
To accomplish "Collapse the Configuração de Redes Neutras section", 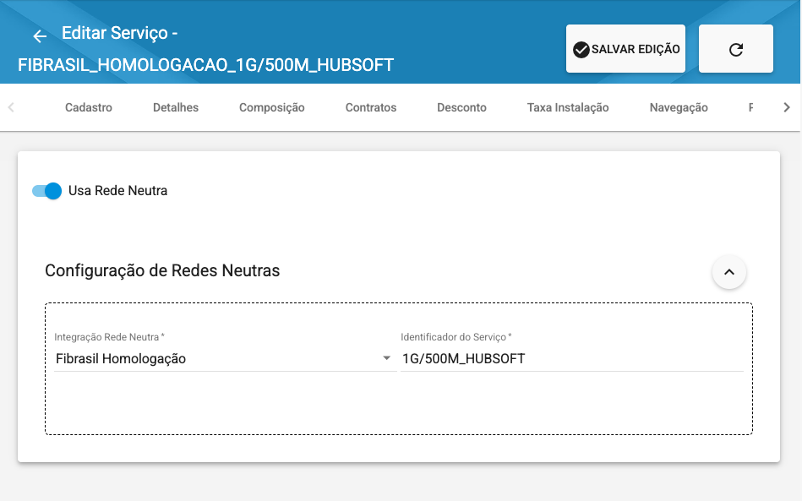I will tap(729, 272).
